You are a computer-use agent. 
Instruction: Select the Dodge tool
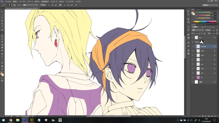click(x=2, y=51)
